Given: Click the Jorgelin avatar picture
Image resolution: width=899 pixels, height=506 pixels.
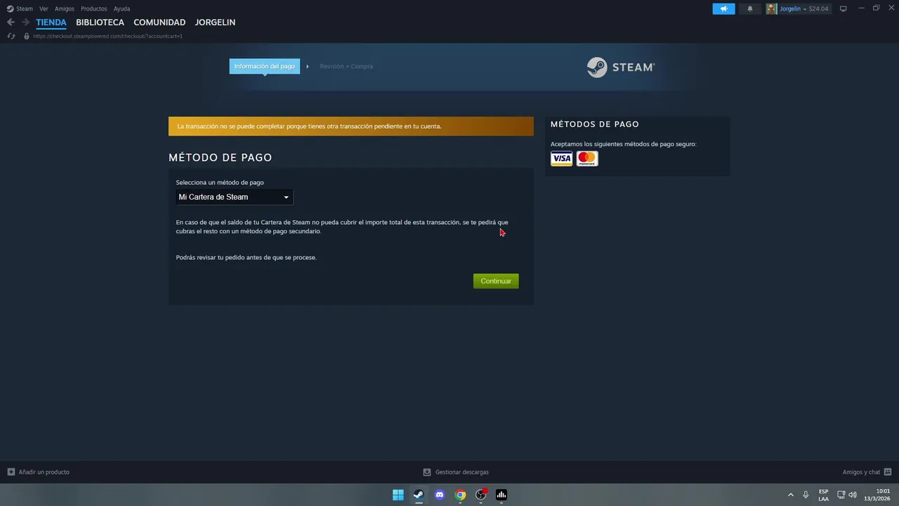Looking at the screenshot, I should click(771, 8).
